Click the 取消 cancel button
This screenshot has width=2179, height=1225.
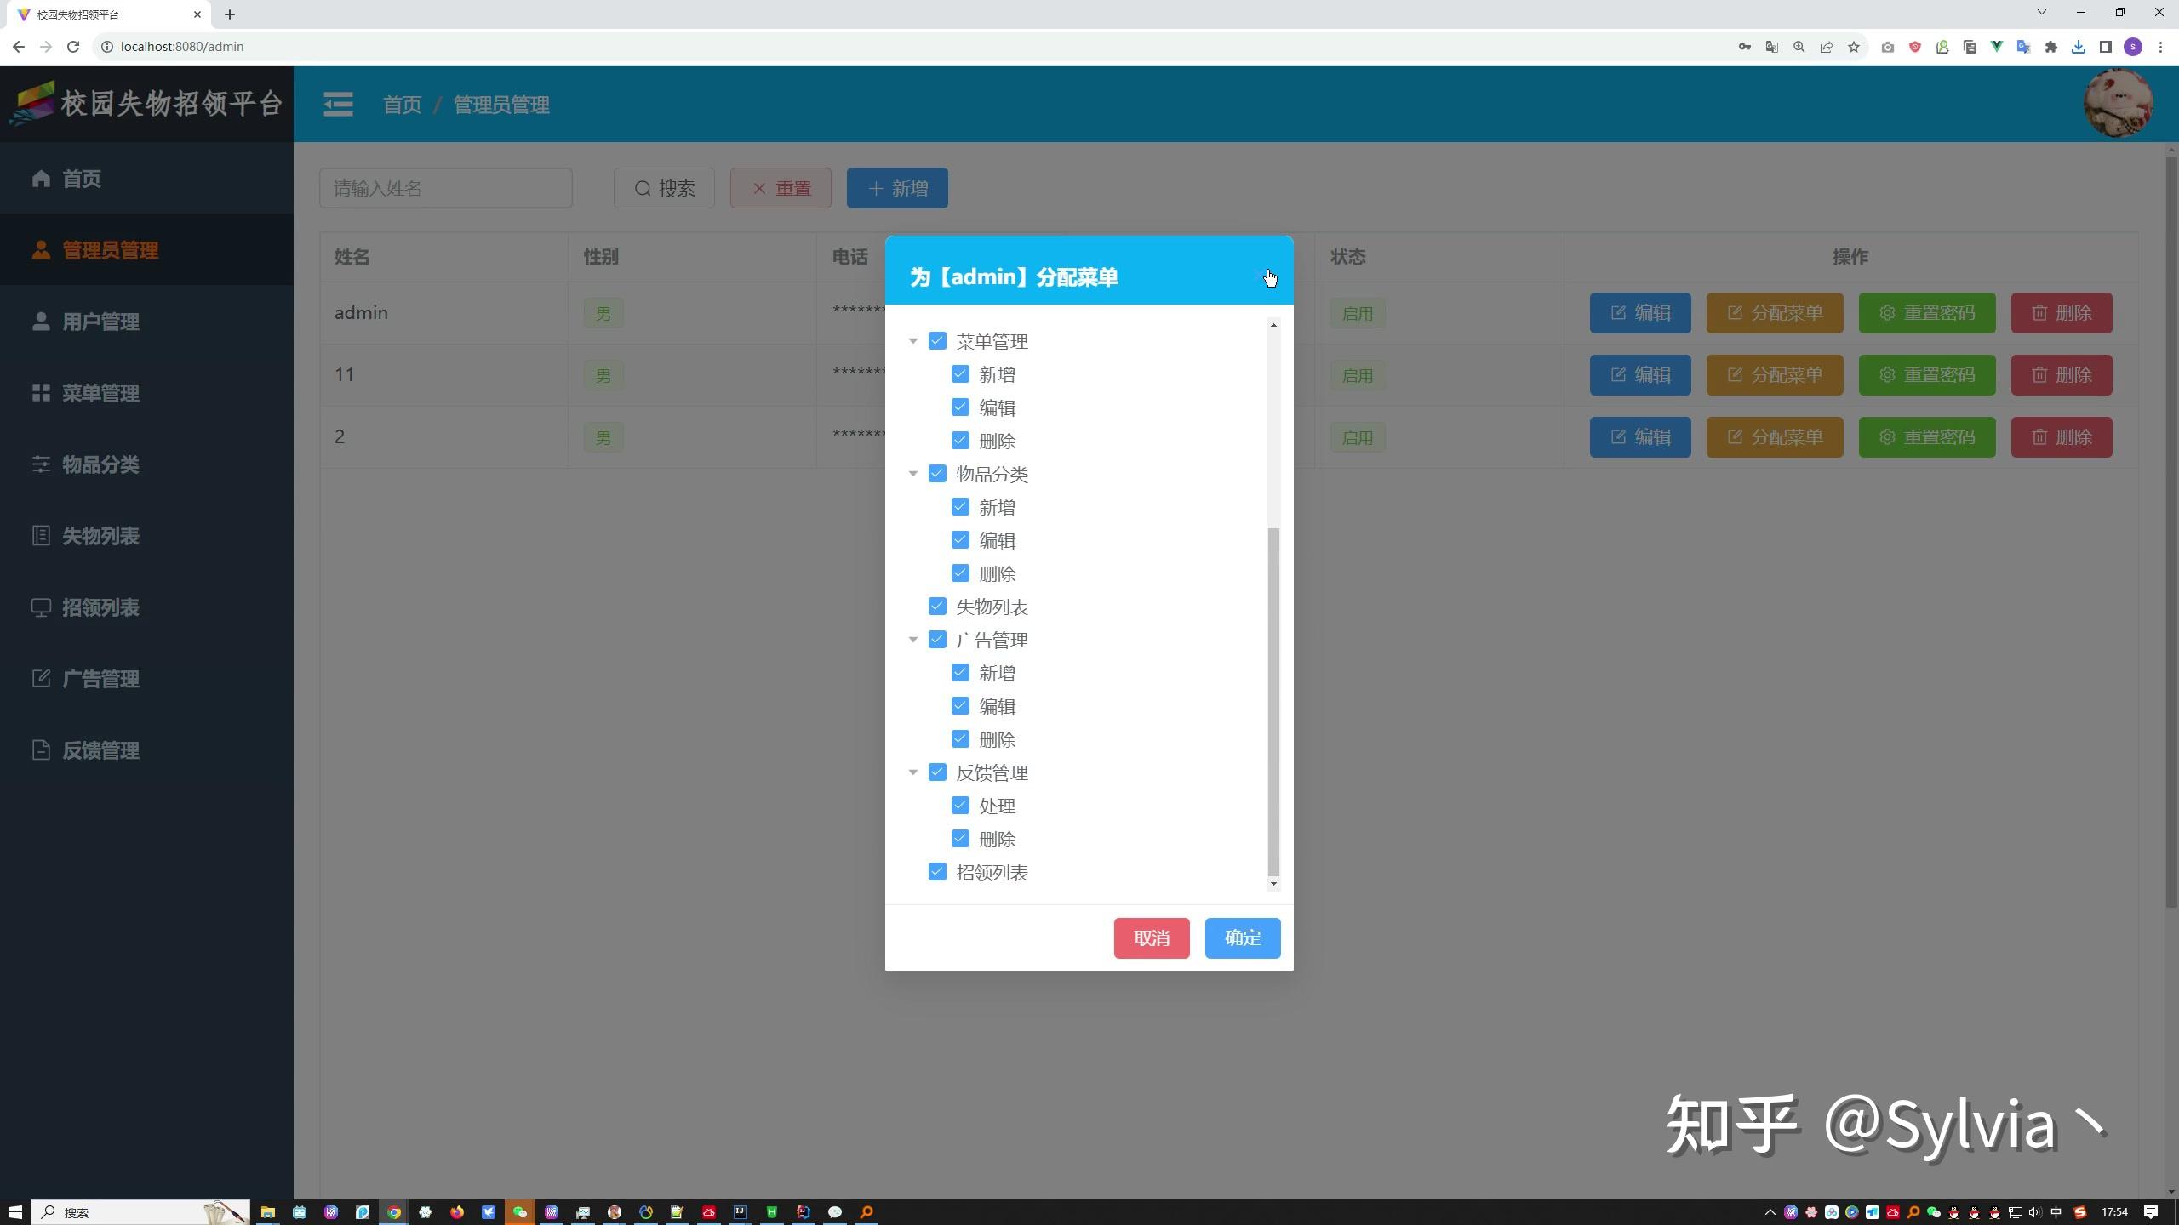coord(1151,937)
